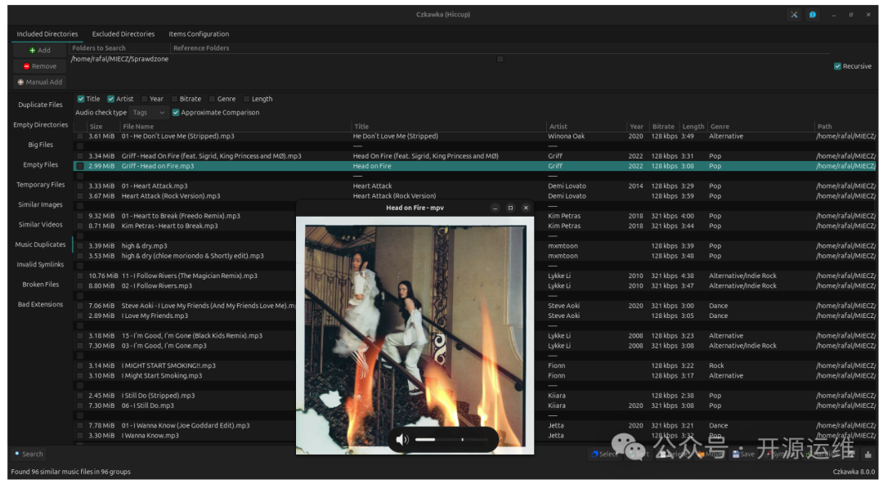
Task: Sort by the File Name column header
Action: coord(236,126)
